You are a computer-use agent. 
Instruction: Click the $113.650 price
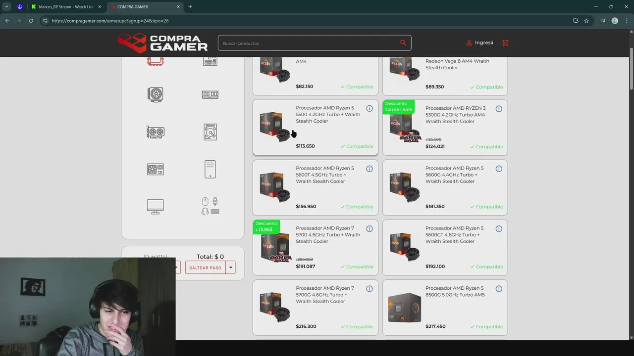(x=305, y=146)
